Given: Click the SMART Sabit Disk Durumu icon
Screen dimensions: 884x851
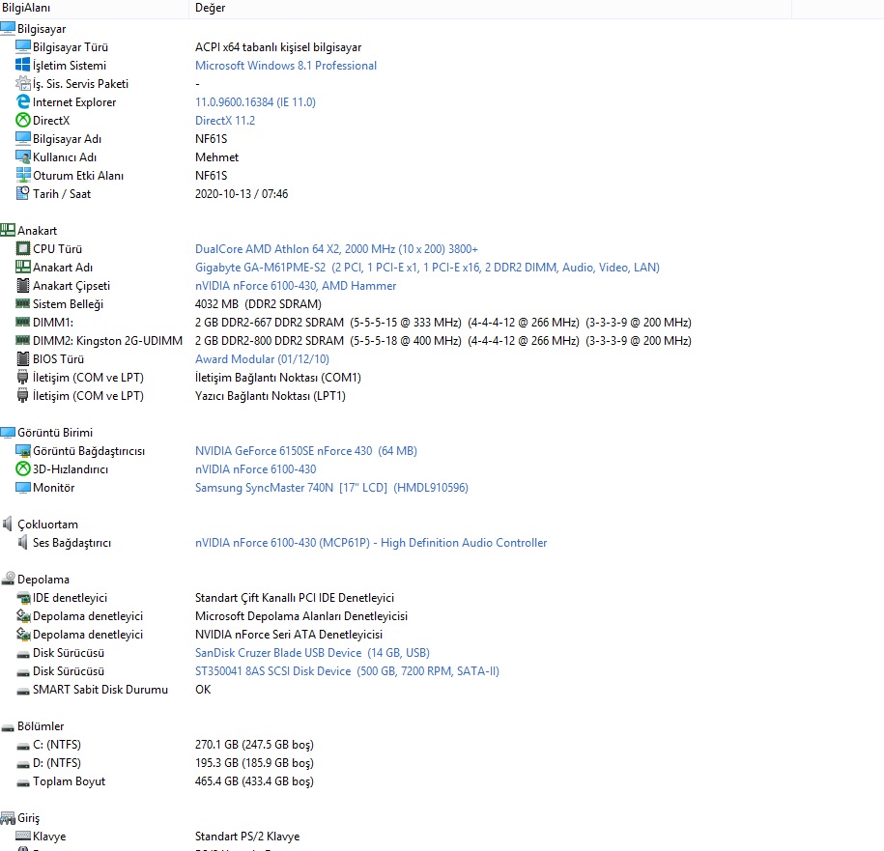Looking at the screenshot, I should (x=24, y=690).
